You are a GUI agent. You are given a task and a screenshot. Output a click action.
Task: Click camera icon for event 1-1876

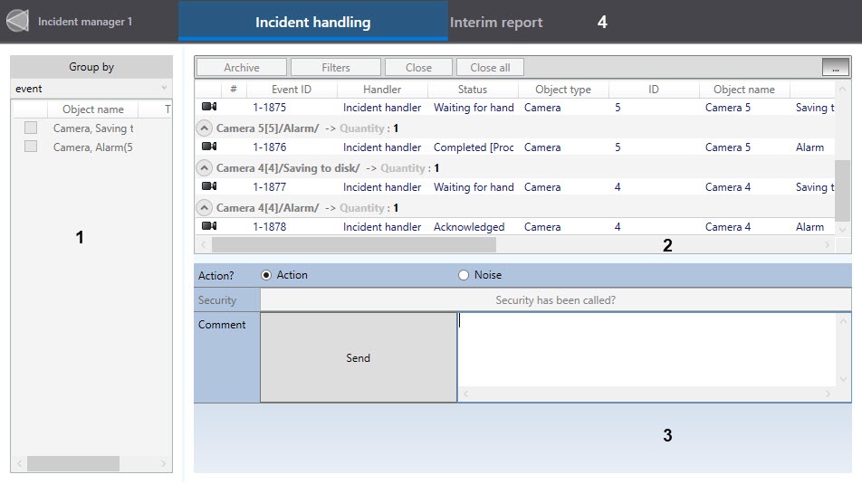point(209,147)
